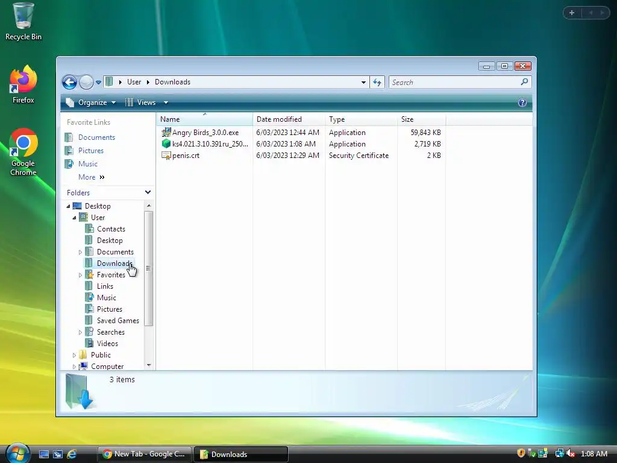Expand the address bar history dropdown

[363, 82]
